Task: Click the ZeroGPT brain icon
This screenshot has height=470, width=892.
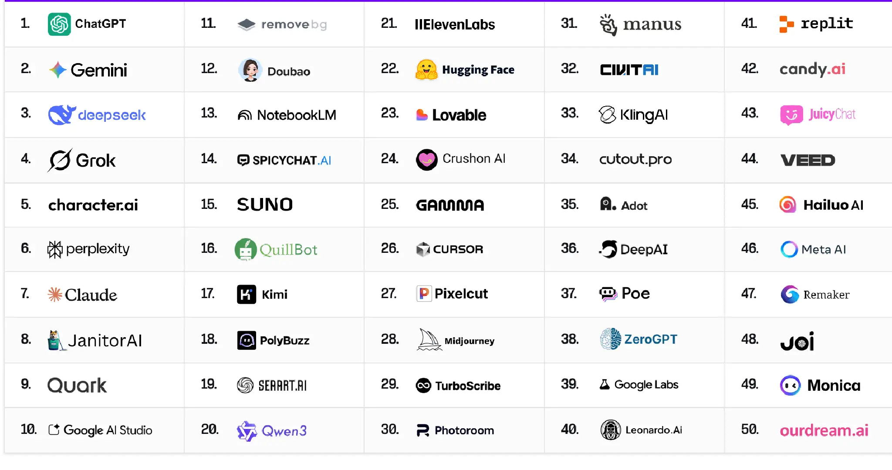Action: 611,339
